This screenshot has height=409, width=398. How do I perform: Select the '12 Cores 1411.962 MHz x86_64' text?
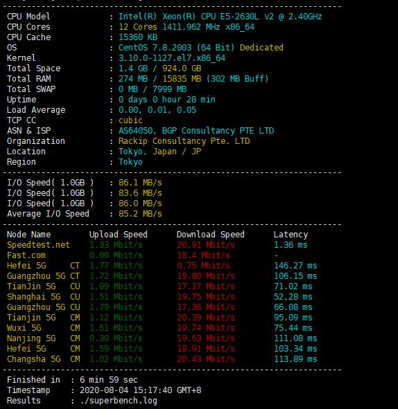click(x=187, y=27)
